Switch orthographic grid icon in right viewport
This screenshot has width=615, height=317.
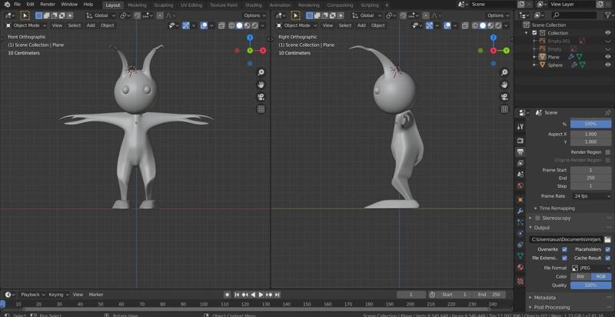(x=504, y=108)
